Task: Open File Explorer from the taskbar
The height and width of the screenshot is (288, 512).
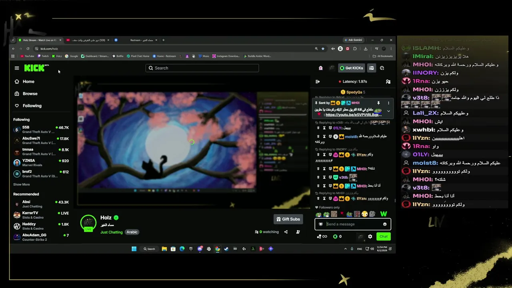Action: pyautogui.click(x=164, y=249)
